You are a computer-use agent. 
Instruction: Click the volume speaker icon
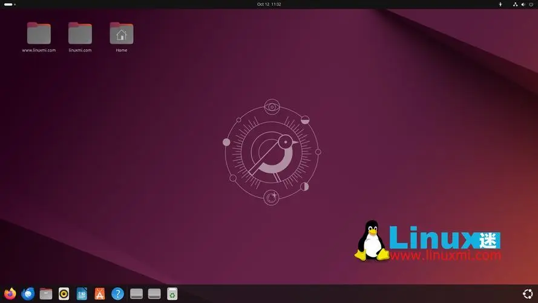[523, 4]
